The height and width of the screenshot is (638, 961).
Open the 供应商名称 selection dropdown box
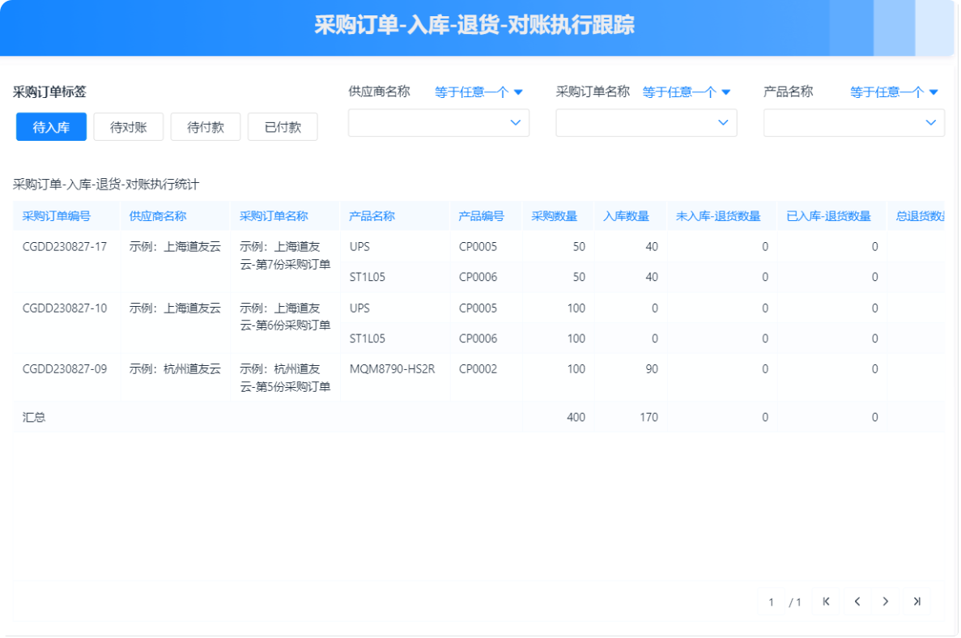[x=438, y=123]
